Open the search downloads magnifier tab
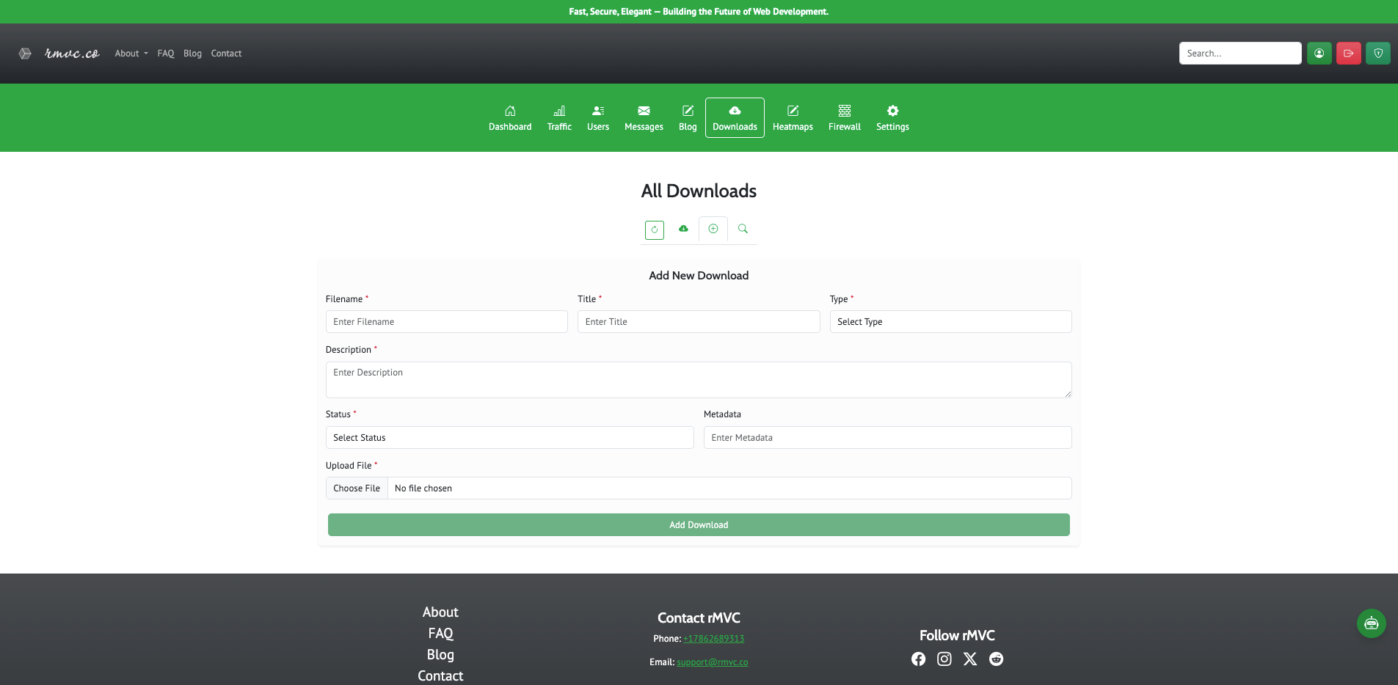The image size is (1398, 685). [x=743, y=229]
